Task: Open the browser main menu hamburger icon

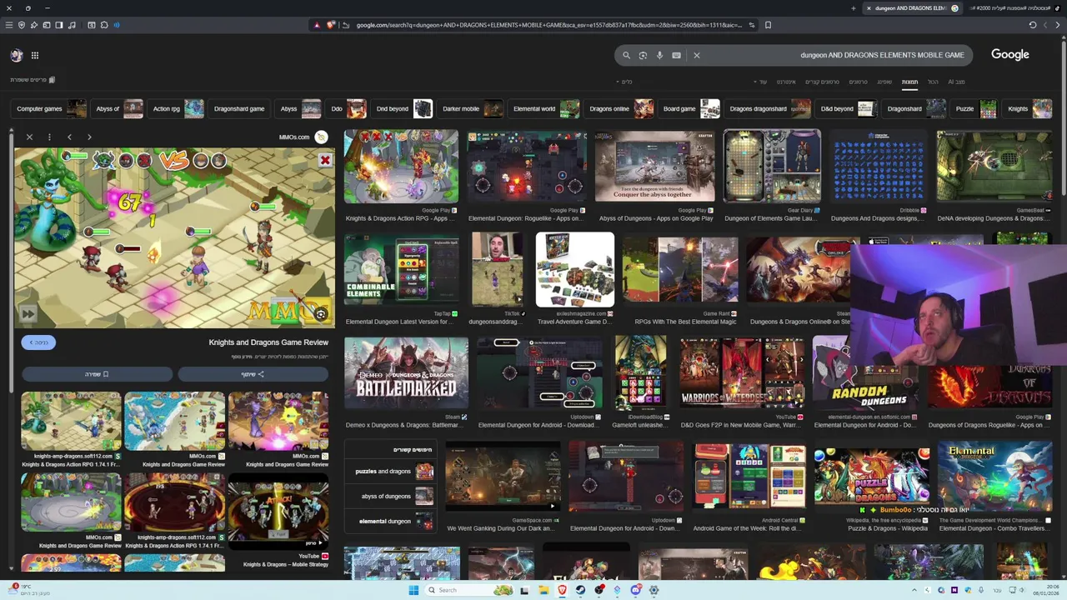Action: 9,25
